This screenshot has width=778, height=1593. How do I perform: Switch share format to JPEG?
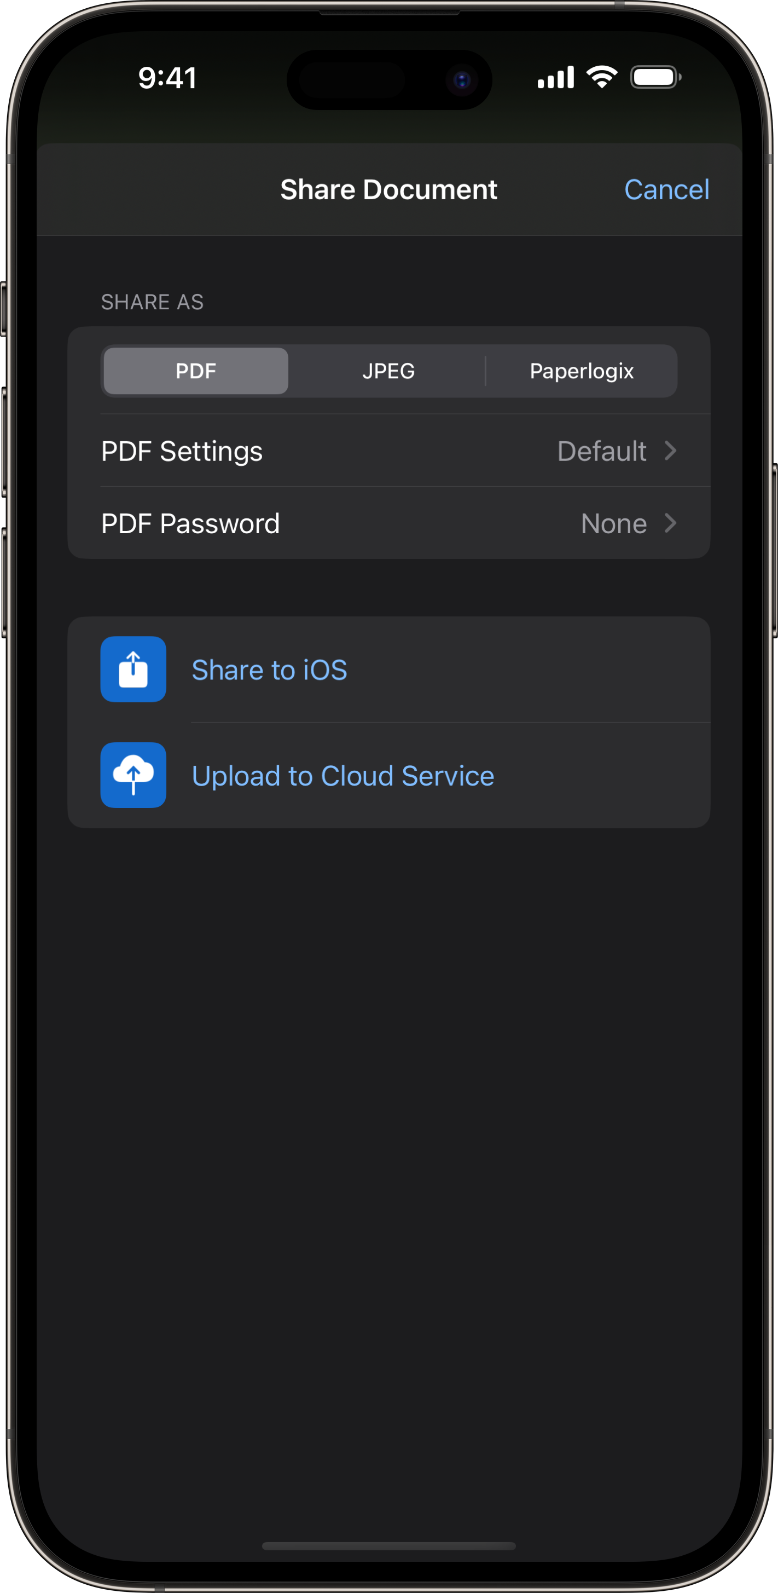388,371
